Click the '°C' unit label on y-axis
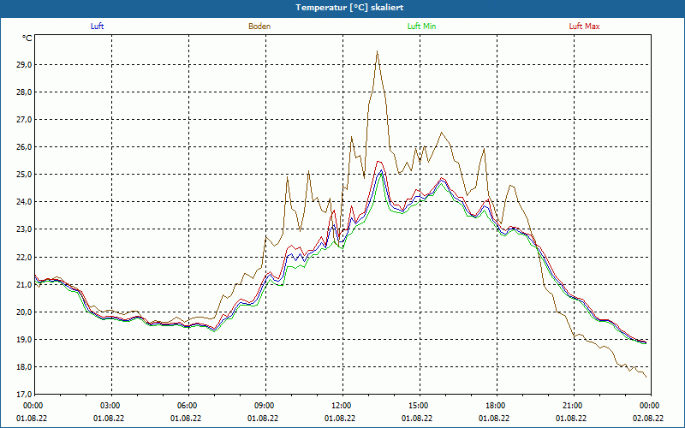The image size is (685, 428). coord(27,39)
